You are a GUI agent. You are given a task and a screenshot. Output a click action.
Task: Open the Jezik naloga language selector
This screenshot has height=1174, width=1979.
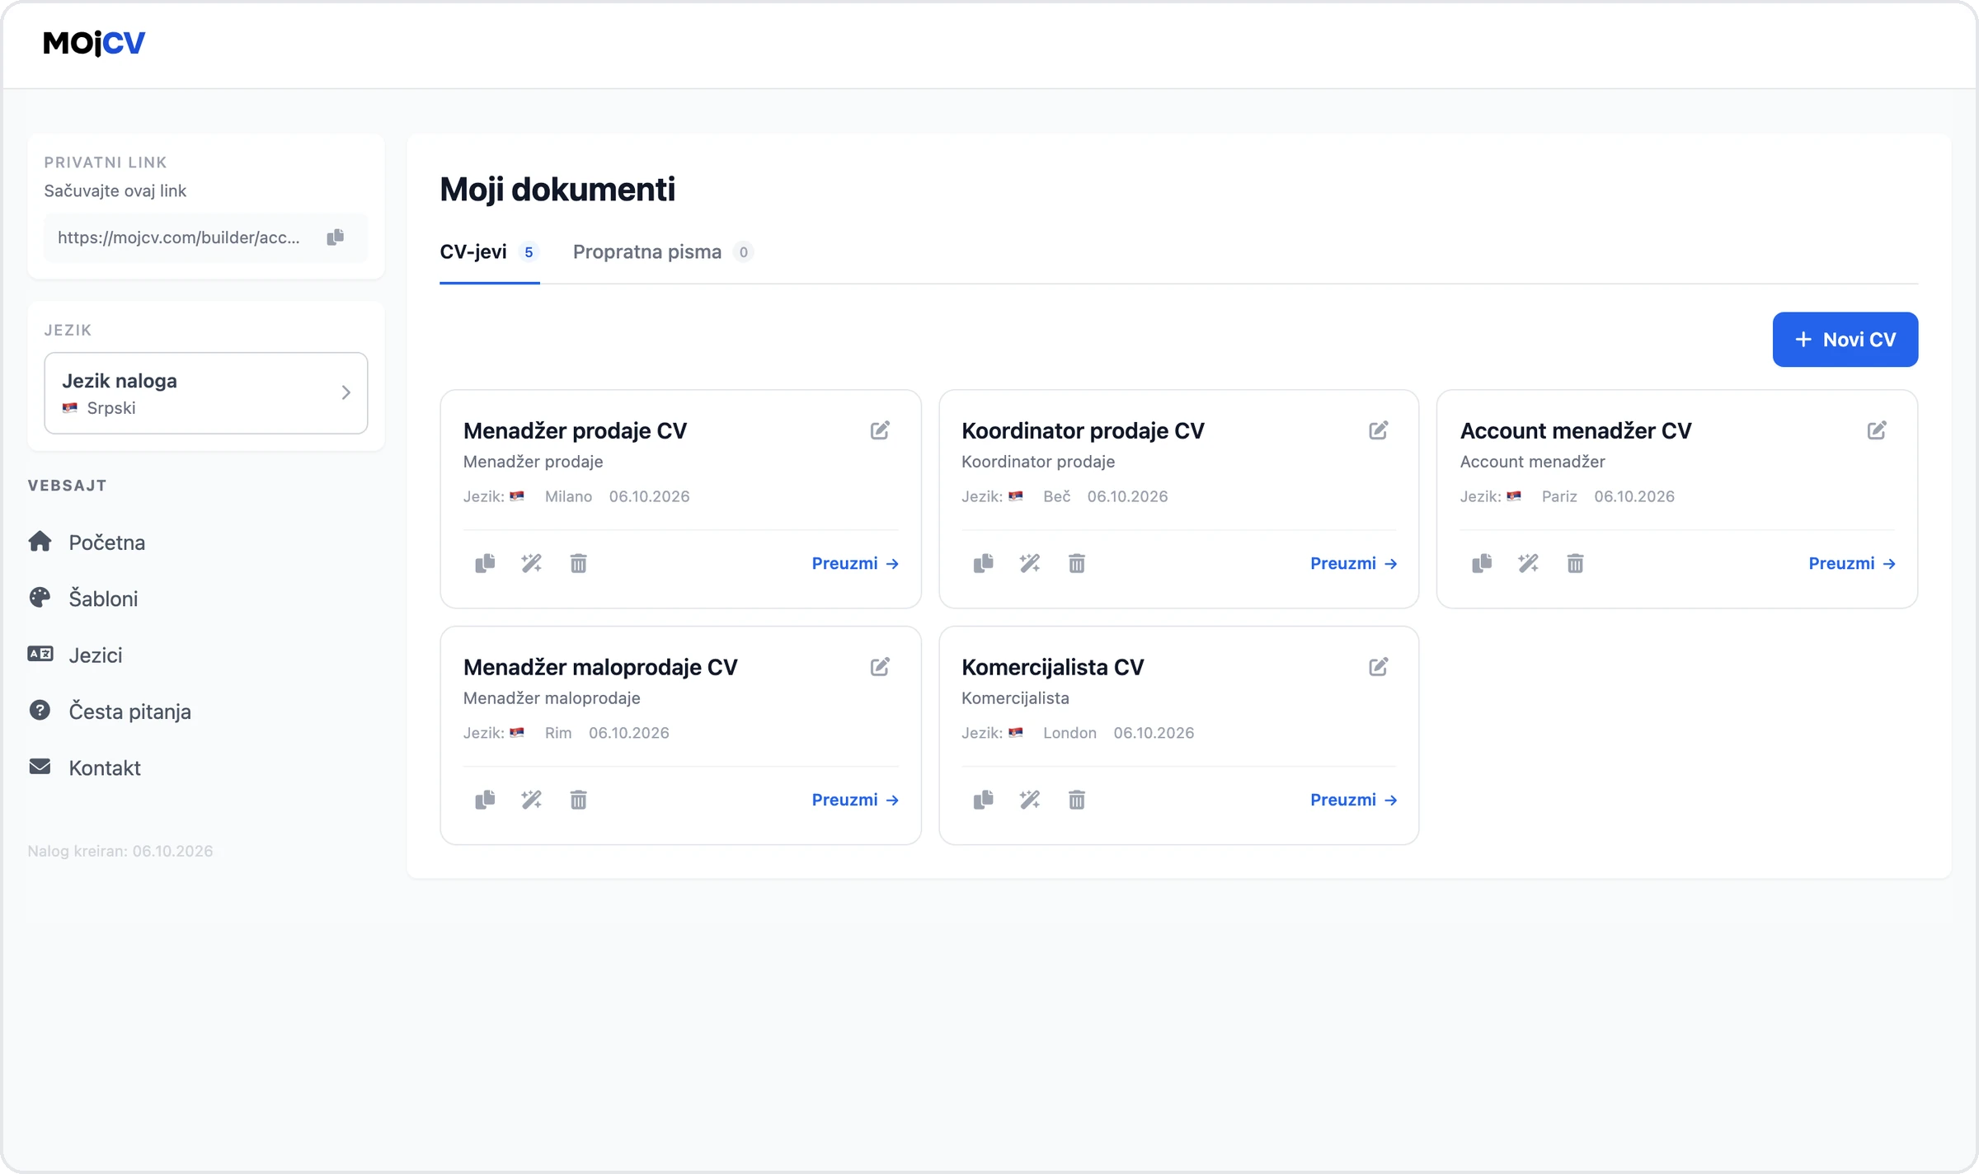(x=206, y=393)
